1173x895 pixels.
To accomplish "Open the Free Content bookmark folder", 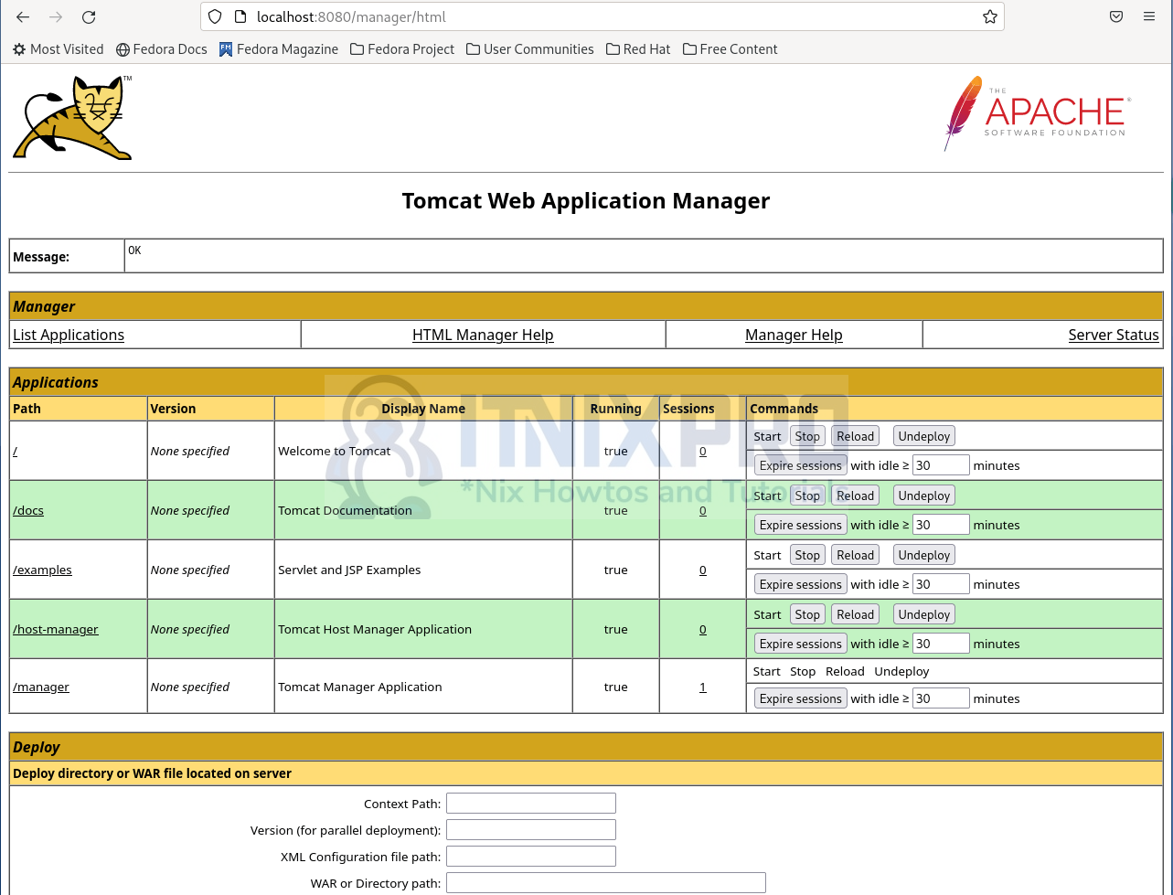I will 730,49.
